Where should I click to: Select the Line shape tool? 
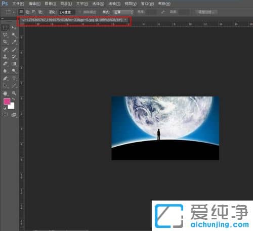coord(14,86)
